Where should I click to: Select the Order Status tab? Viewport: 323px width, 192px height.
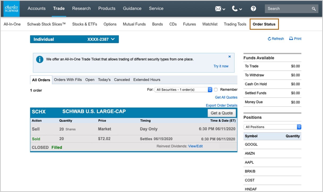pyautogui.click(x=264, y=24)
